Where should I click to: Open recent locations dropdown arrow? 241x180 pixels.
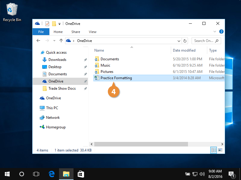[54, 41]
